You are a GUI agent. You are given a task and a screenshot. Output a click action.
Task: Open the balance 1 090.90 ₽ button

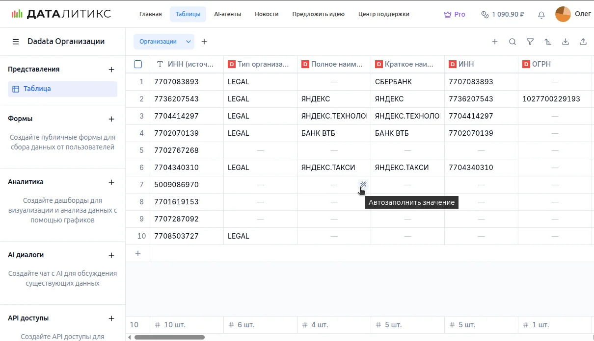coord(502,14)
